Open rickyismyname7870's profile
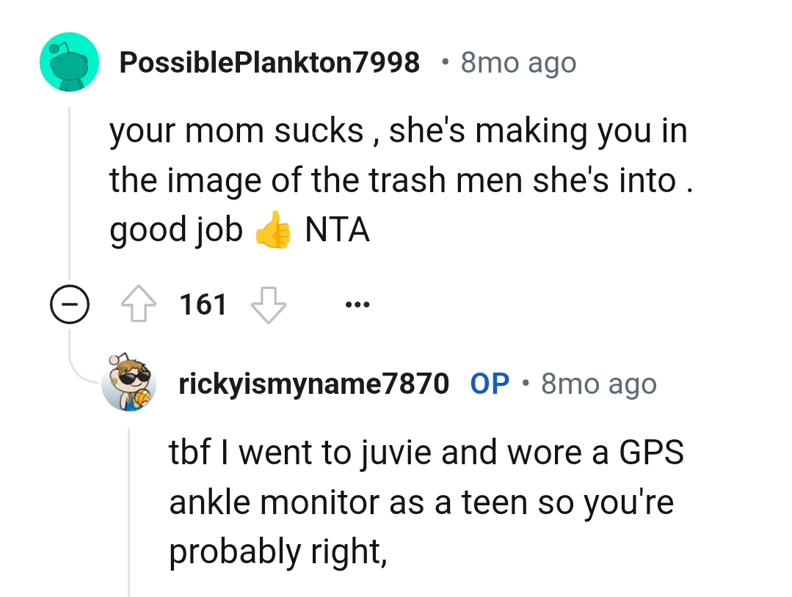Viewport: 792px width, 597px height. click(x=316, y=382)
